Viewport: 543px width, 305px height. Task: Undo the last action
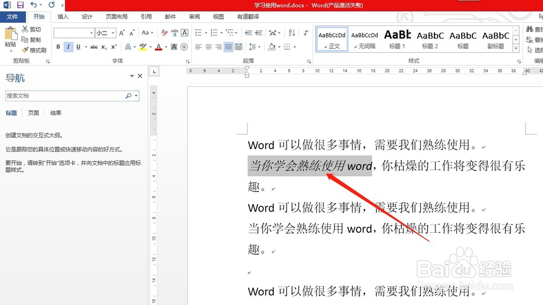(34, 5)
